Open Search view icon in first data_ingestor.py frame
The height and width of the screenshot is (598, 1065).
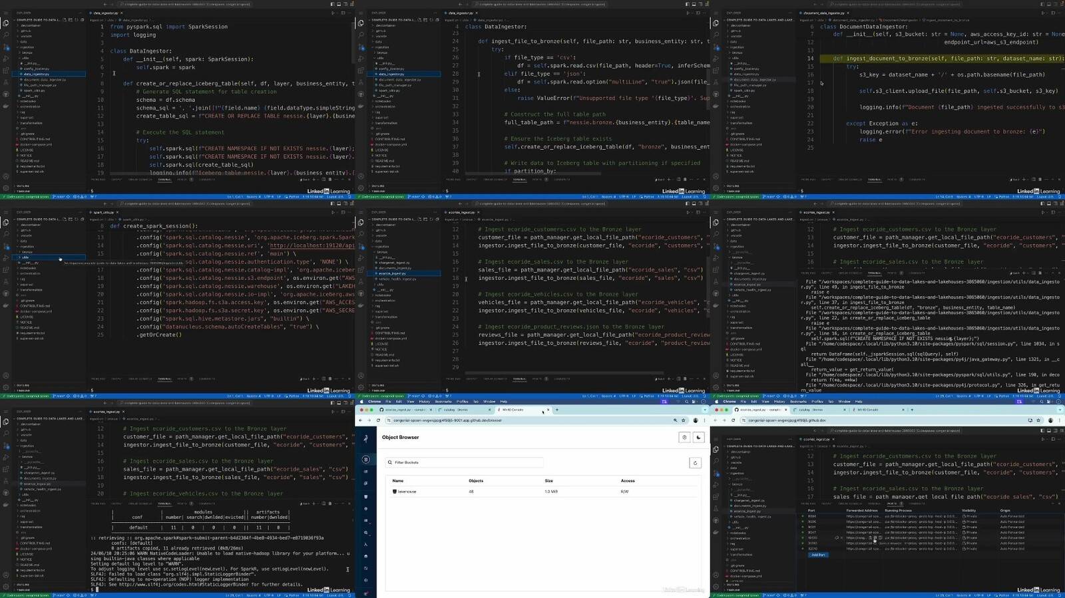(6, 35)
